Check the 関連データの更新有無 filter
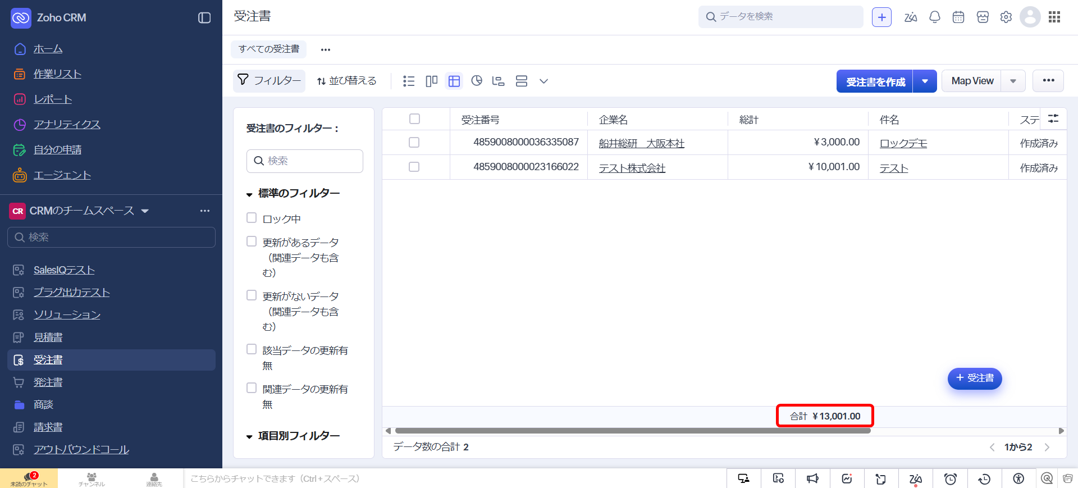 [252, 388]
